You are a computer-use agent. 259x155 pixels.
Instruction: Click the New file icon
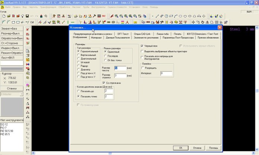point(4,16)
